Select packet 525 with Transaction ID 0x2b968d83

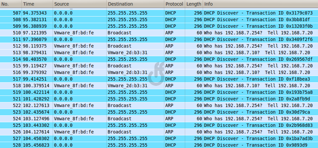(159, 125)
